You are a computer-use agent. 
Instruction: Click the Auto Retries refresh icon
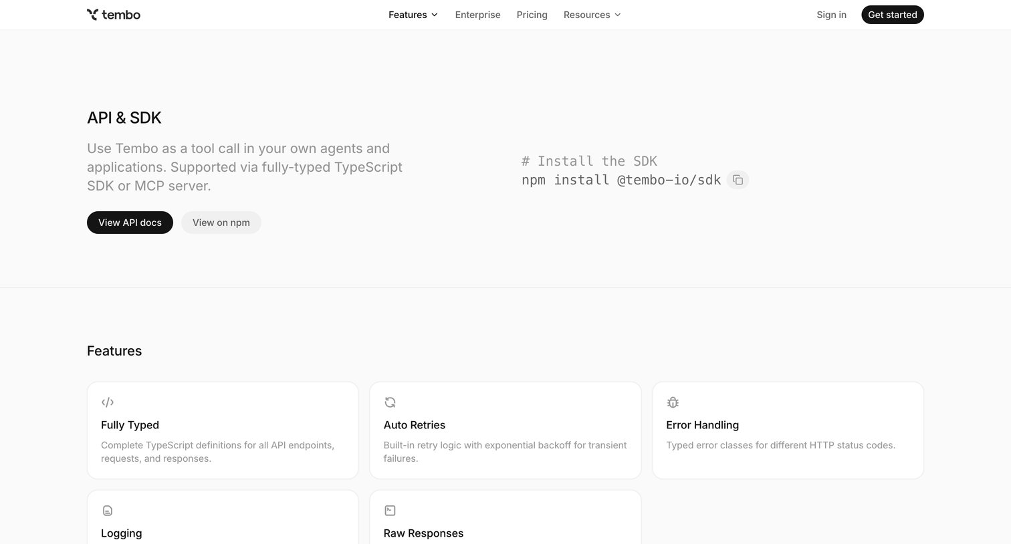[390, 402]
